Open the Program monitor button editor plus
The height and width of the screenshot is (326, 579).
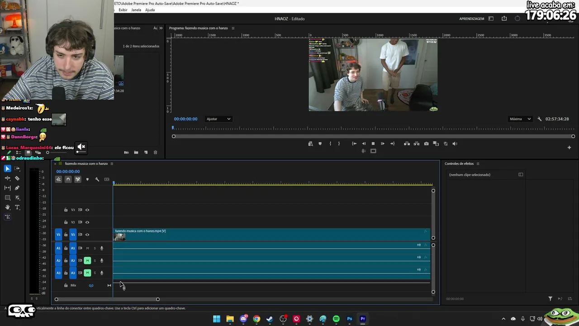570,147
